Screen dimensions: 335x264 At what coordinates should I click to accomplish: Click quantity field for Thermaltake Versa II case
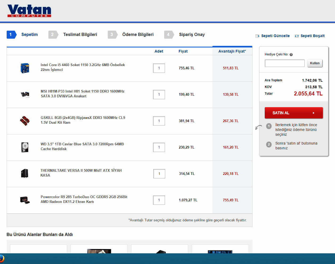point(159,174)
